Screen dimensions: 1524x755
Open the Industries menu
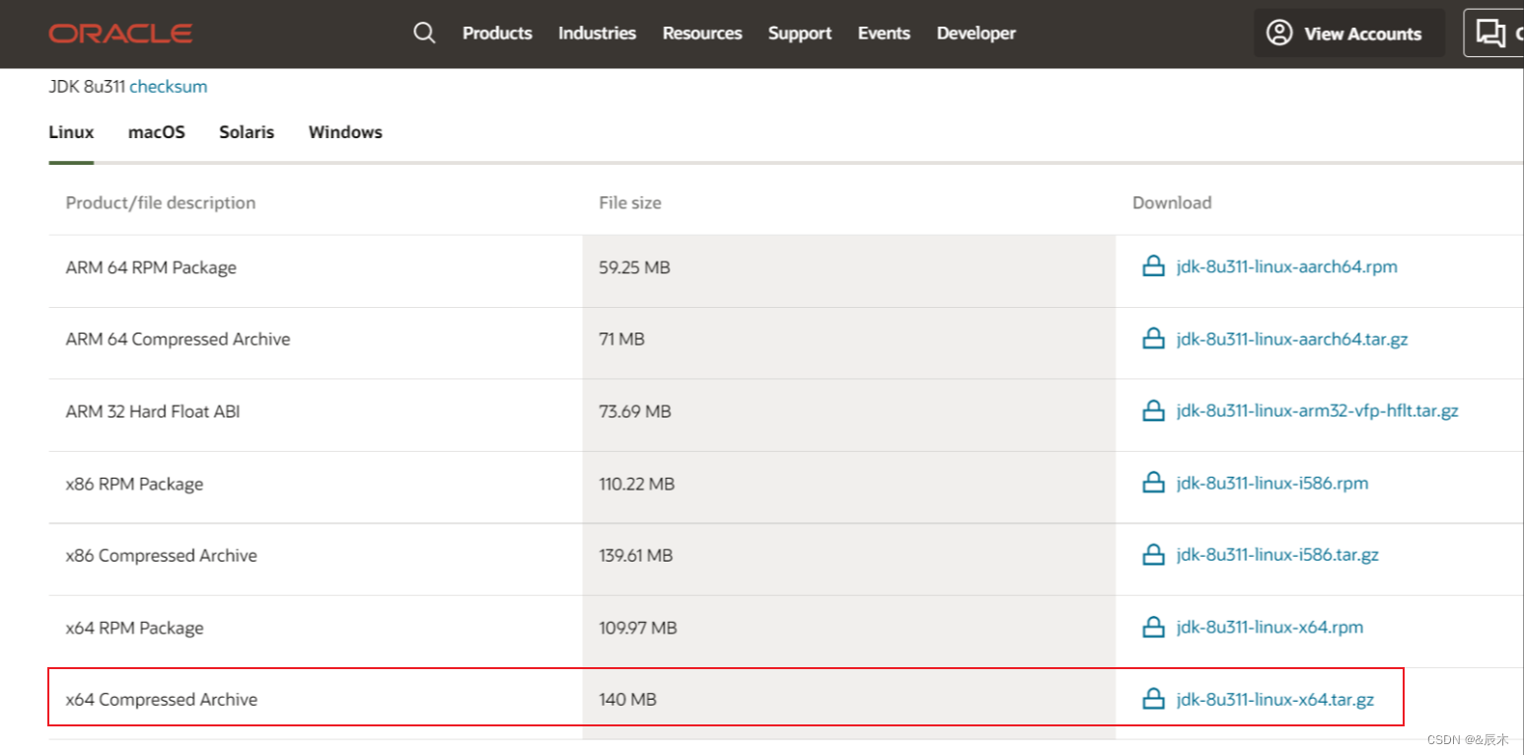597,33
